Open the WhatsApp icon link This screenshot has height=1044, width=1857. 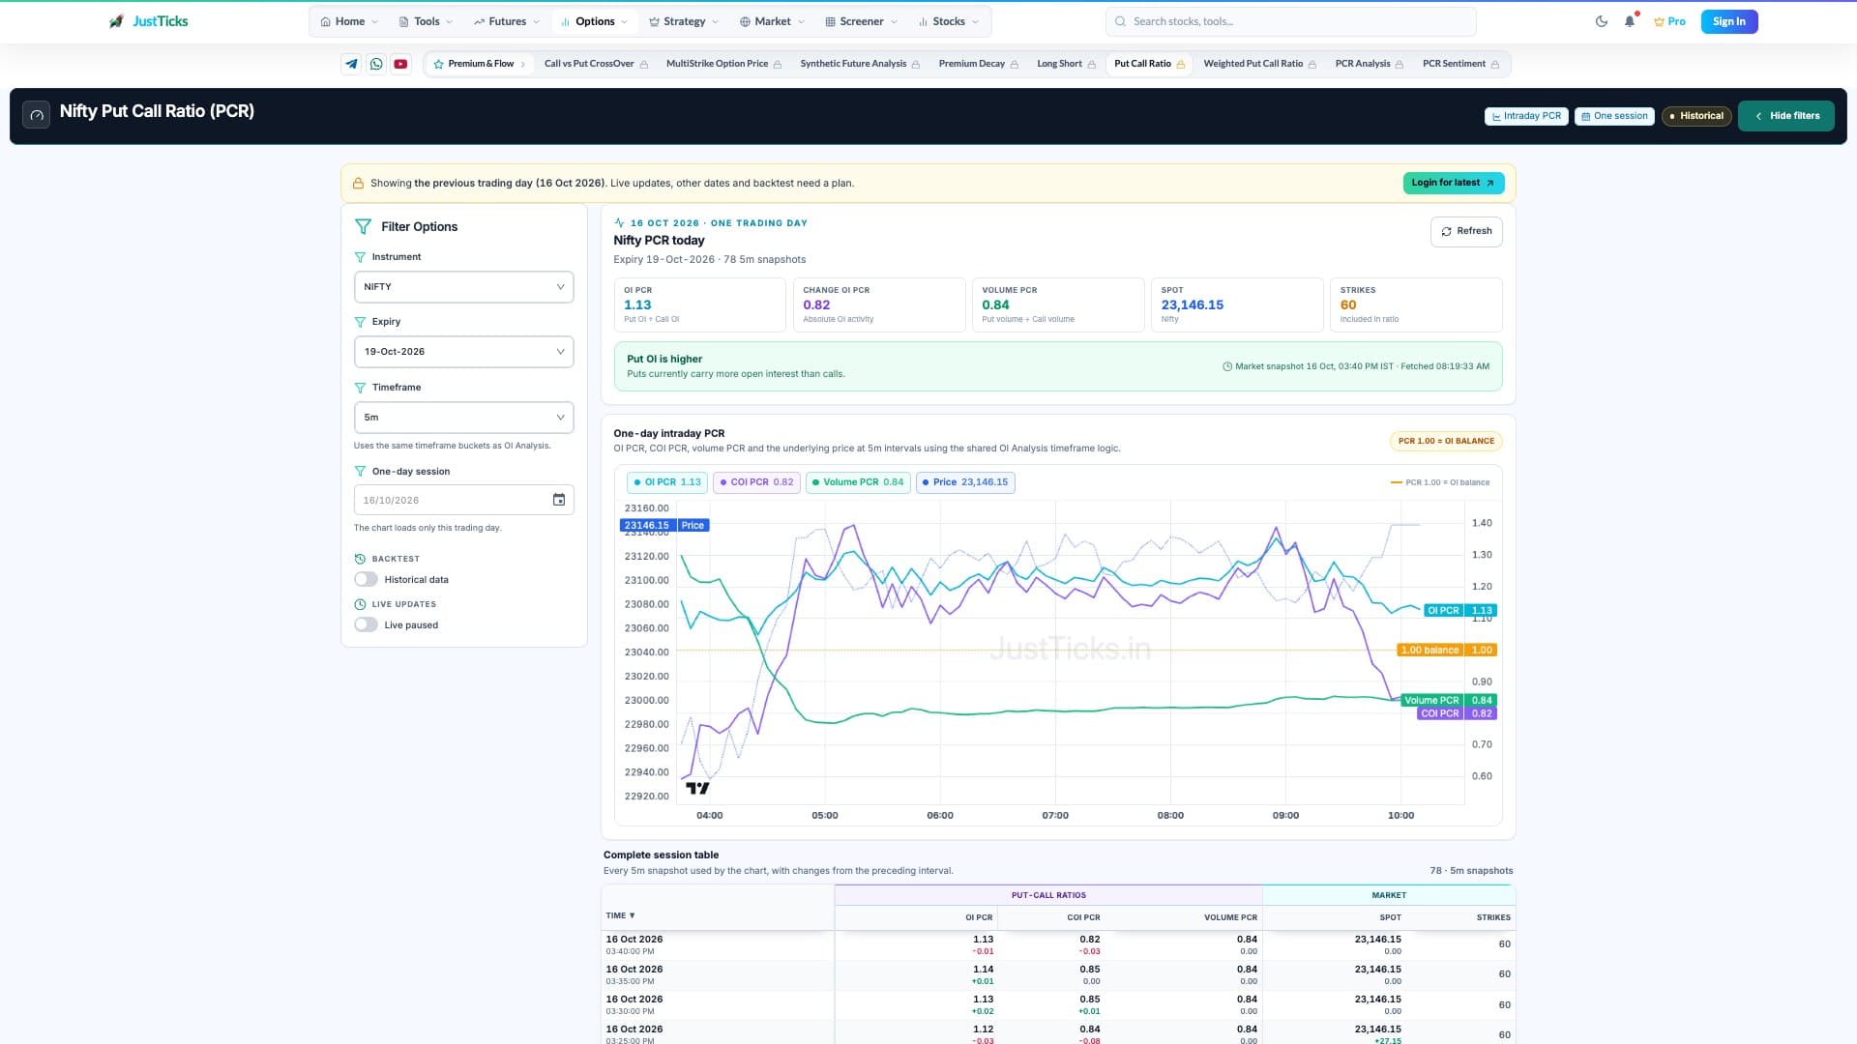click(x=376, y=64)
